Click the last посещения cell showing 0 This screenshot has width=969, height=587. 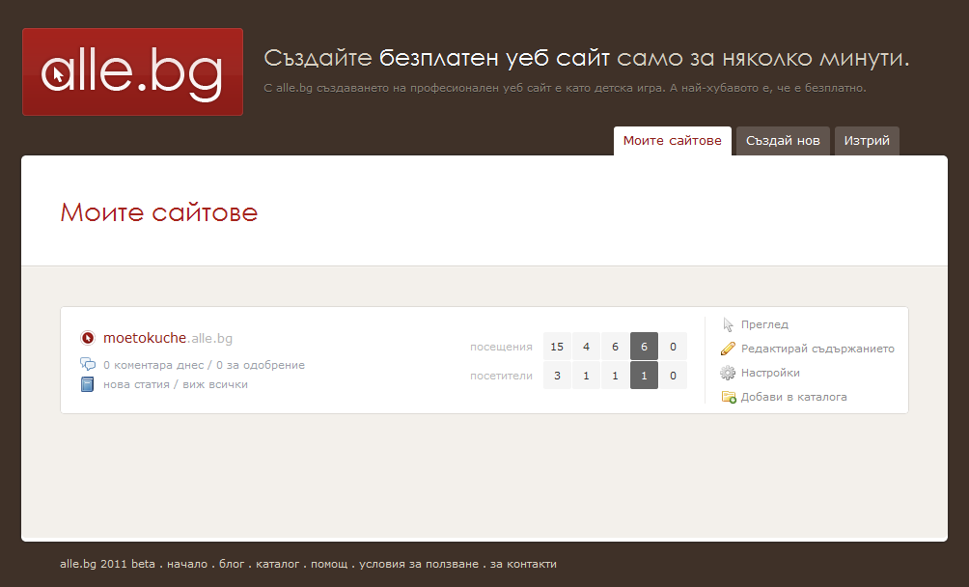coord(673,347)
